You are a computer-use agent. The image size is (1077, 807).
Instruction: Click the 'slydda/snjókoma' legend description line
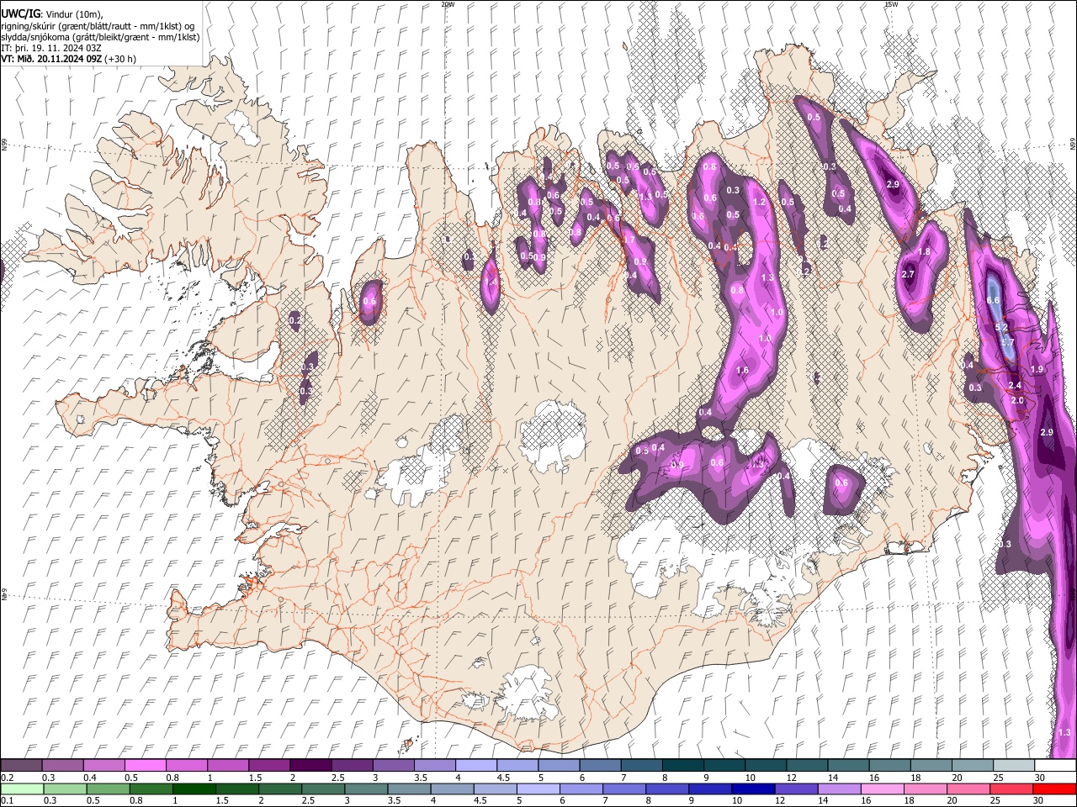100,37
